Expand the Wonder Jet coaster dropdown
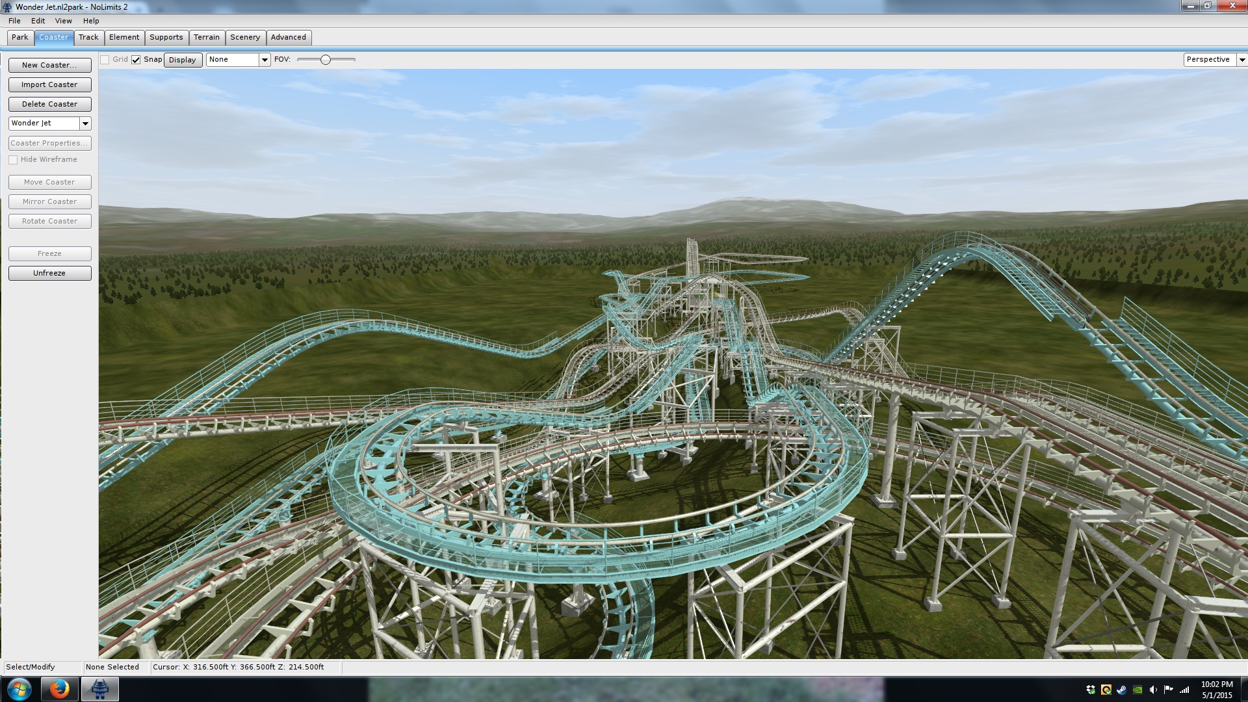This screenshot has height=702, width=1248. click(85, 123)
